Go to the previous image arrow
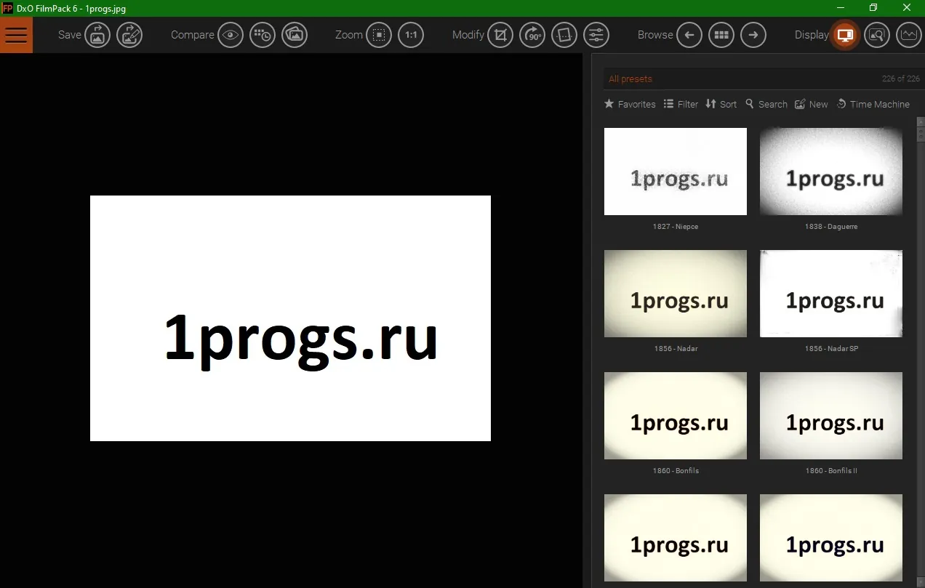The height and width of the screenshot is (588, 925). (689, 35)
